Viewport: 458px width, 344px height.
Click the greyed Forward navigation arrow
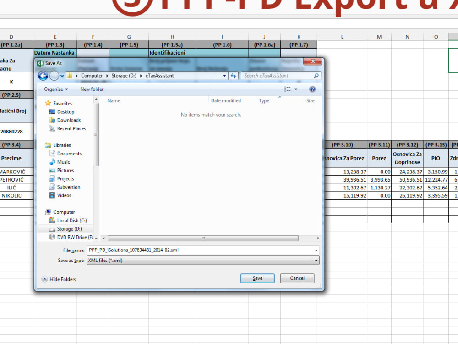(54, 76)
